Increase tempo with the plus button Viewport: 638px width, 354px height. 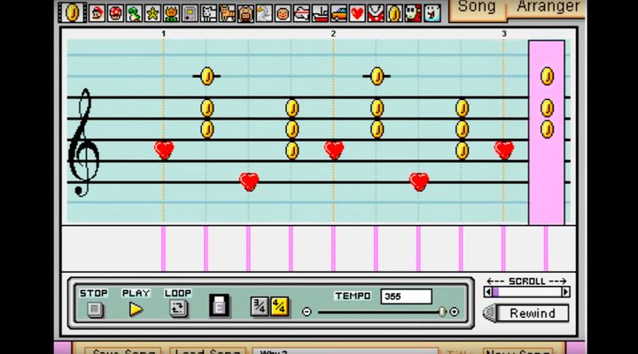[454, 312]
